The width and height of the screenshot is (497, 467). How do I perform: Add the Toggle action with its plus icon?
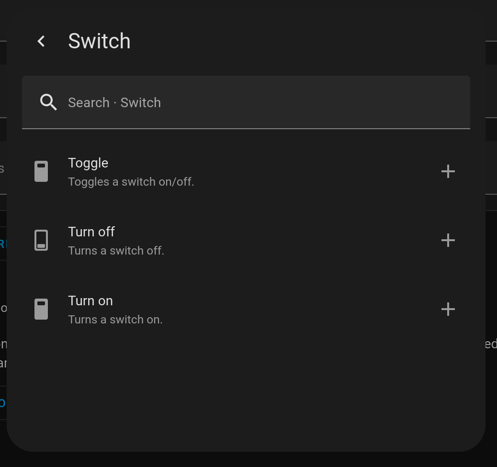click(x=448, y=171)
